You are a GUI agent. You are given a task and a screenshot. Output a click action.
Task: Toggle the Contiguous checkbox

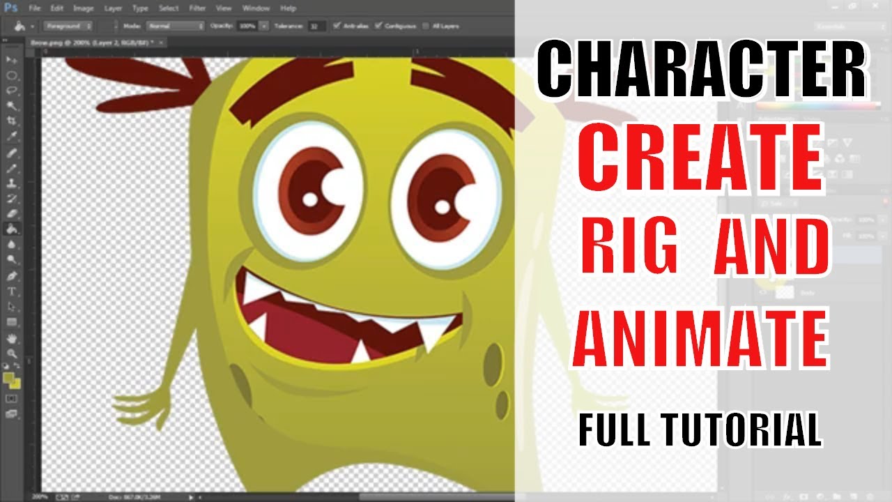[378, 26]
